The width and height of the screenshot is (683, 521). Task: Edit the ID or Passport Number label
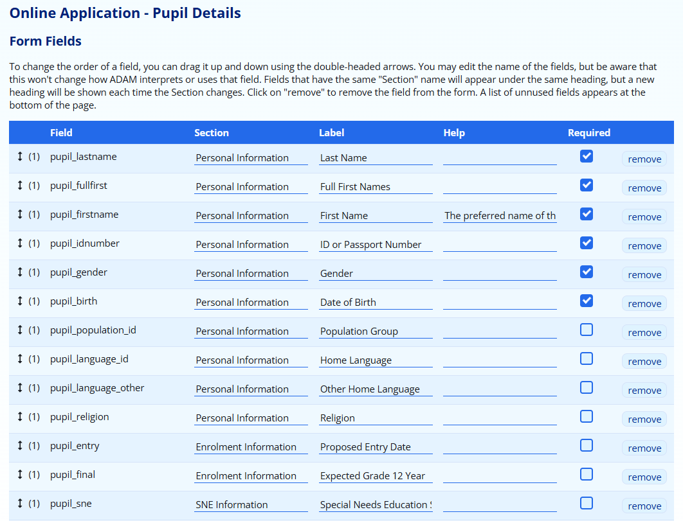[x=376, y=245]
